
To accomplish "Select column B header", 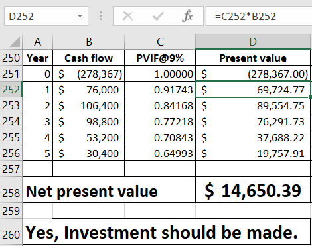I will [89, 42].
